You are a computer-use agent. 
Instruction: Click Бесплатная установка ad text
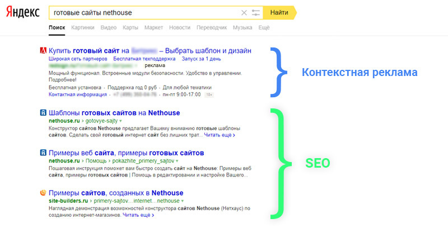[x=75, y=88]
